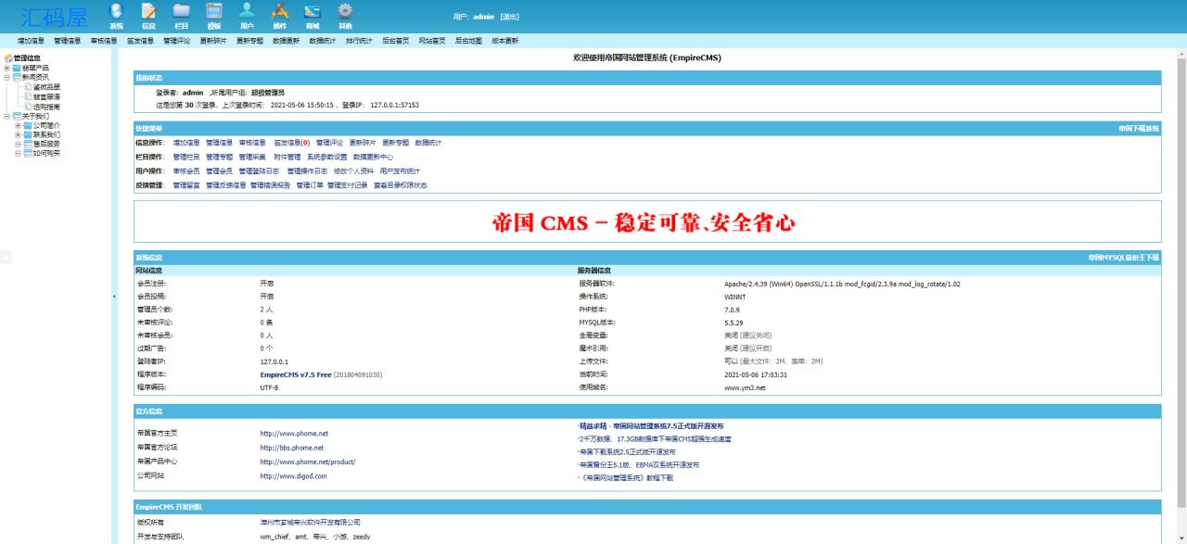The height and width of the screenshot is (544, 1187).
Task: Collapse the left sidebar with the splitter arrow
Action: coord(115,297)
